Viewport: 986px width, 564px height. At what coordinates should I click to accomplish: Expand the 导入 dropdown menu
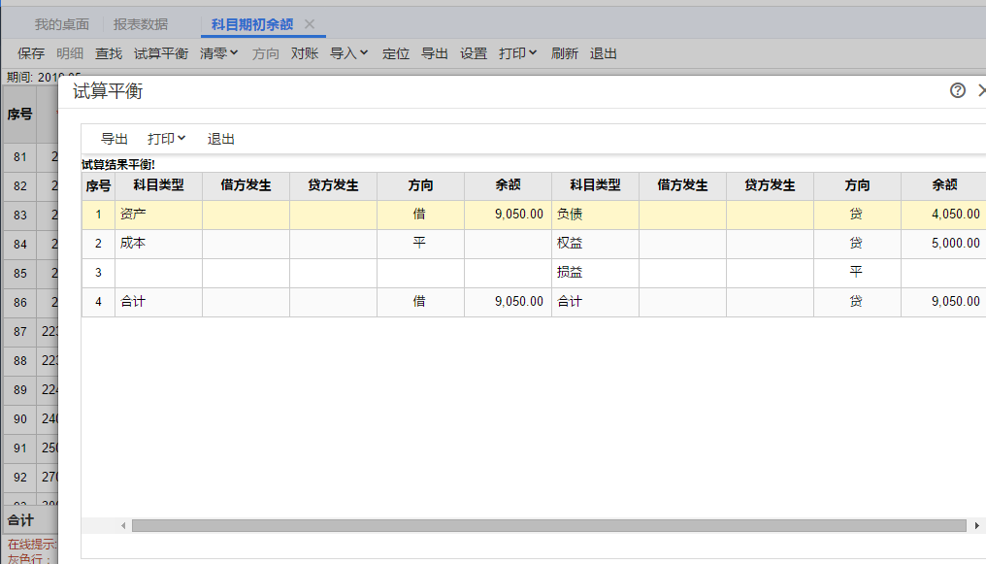(348, 53)
